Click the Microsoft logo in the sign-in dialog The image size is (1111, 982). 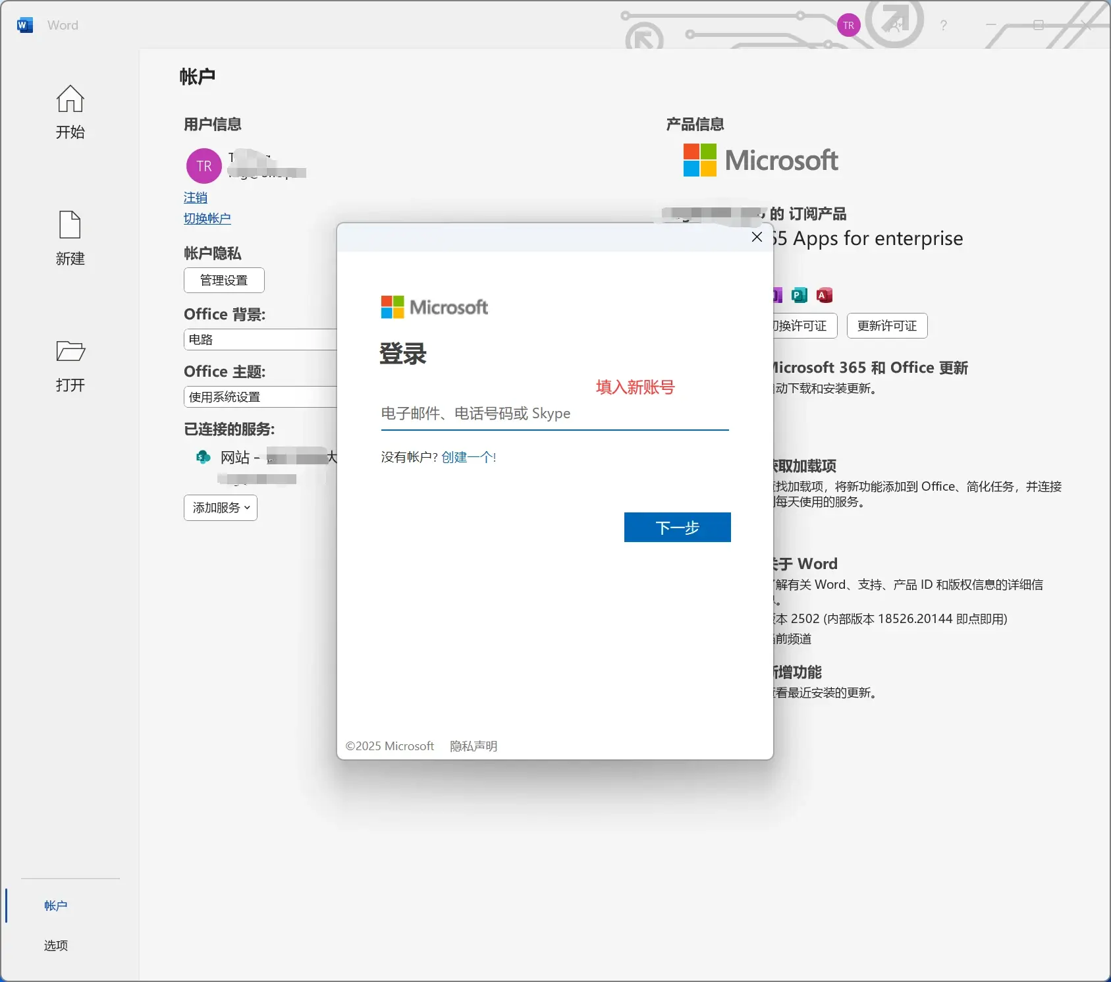[435, 307]
